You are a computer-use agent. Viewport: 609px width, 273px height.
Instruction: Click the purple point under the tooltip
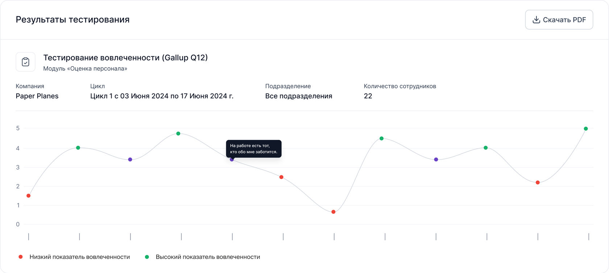(232, 159)
